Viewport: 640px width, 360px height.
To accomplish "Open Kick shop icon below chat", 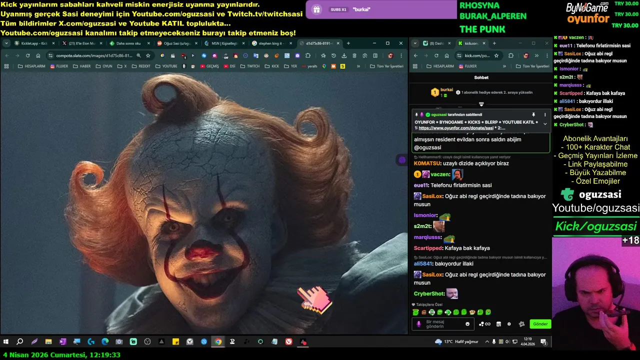I will [498, 324].
